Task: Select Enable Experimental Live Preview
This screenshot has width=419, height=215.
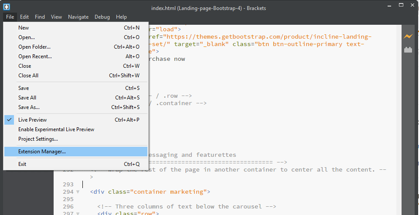Action: pyautogui.click(x=76, y=129)
